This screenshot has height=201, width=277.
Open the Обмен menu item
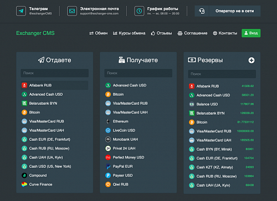coord(99,33)
